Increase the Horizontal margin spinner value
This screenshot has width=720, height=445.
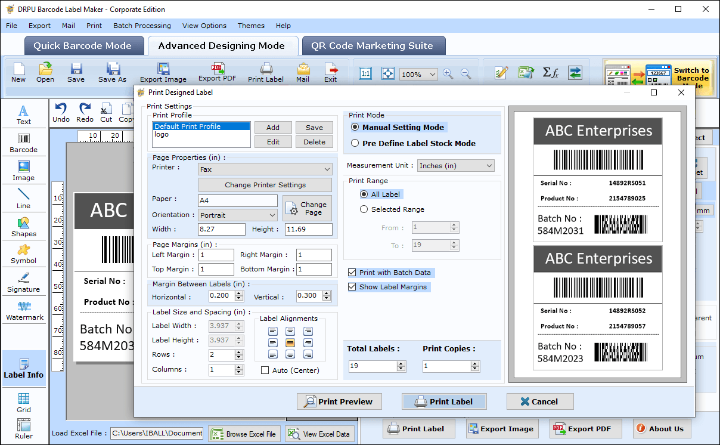pos(239,293)
